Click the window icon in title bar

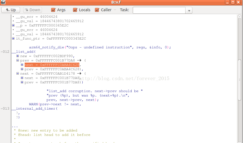pos(3,2)
